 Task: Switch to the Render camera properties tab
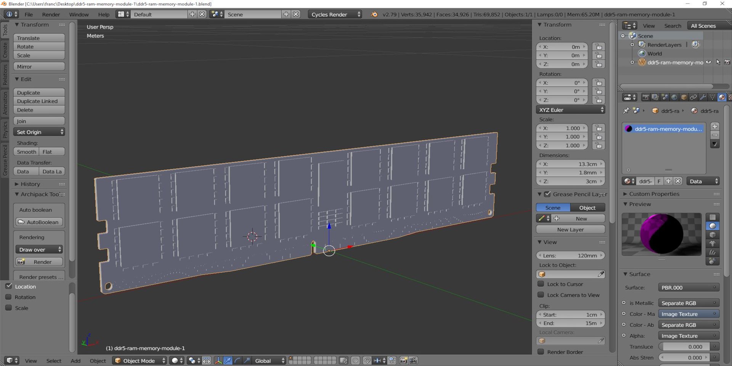pyautogui.click(x=645, y=97)
